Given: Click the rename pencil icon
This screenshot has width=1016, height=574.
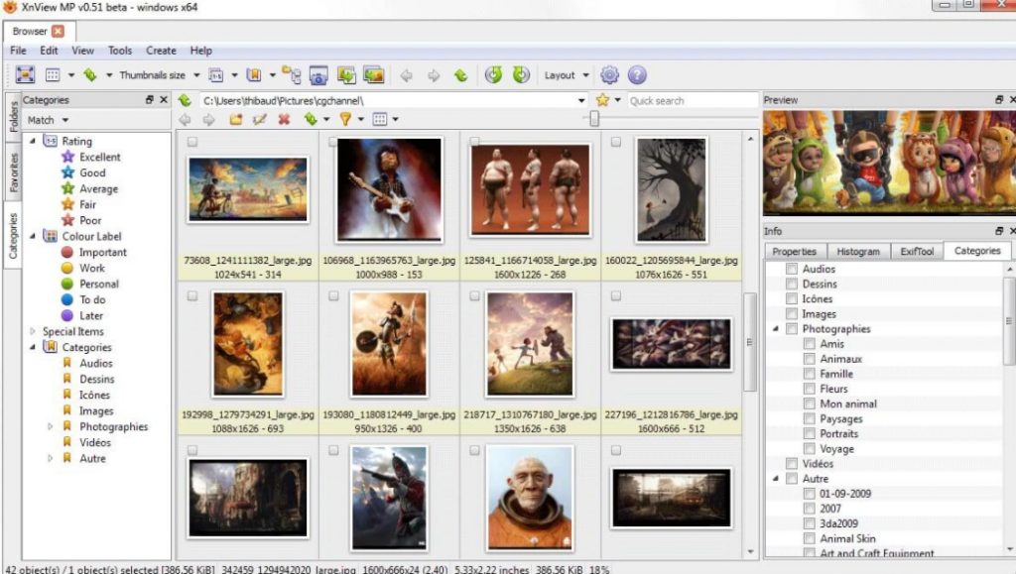Looking at the screenshot, I should [x=259, y=119].
